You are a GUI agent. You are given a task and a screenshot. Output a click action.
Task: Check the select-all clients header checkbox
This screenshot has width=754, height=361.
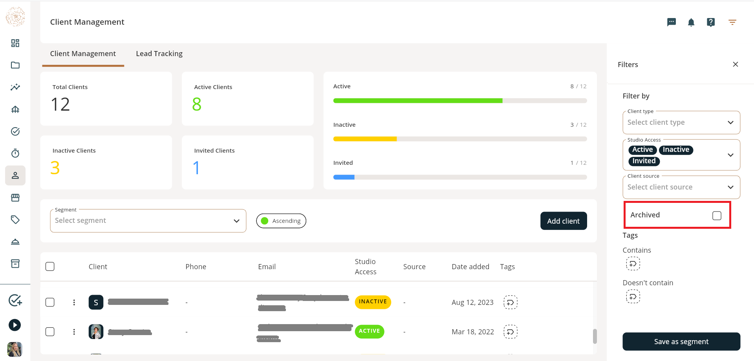coord(50,267)
